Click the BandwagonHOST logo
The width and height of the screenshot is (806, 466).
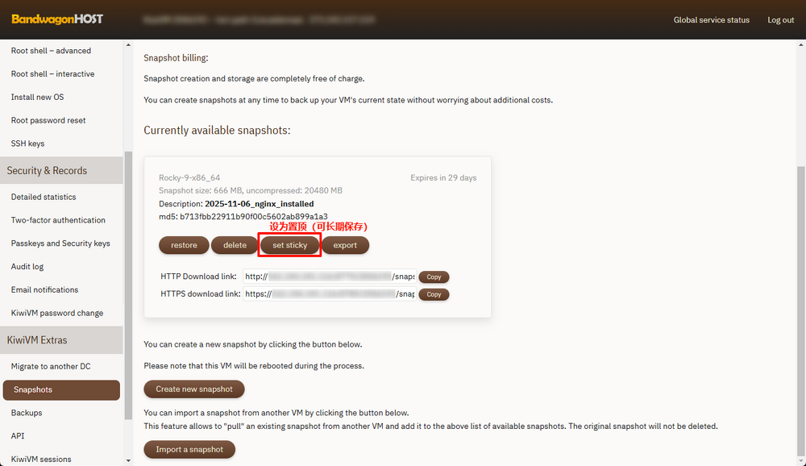point(57,19)
